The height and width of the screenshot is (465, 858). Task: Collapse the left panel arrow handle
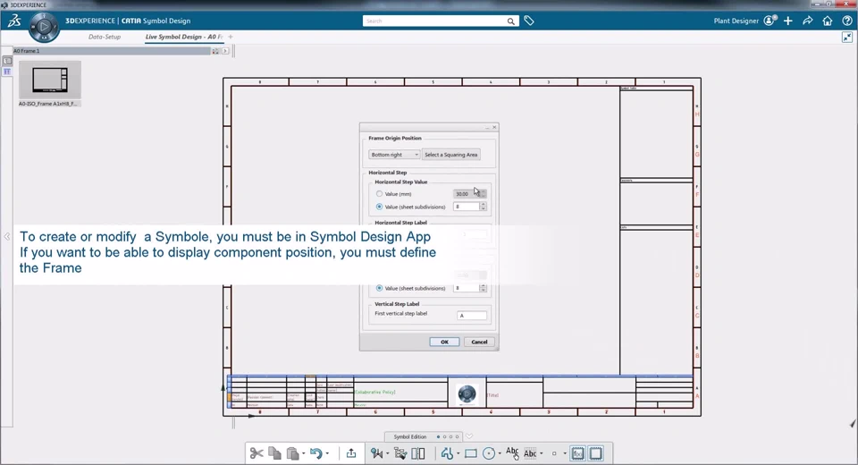pyautogui.click(x=6, y=237)
